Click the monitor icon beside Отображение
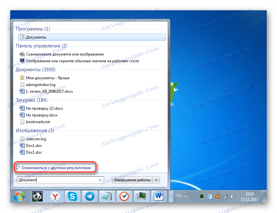 coord(22,61)
